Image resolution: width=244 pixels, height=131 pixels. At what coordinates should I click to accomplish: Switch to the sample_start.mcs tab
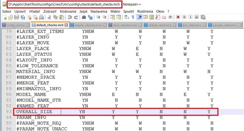coord(224,25)
